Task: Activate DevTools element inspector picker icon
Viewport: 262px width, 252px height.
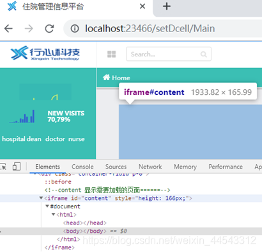Action: click(x=3, y=167)
